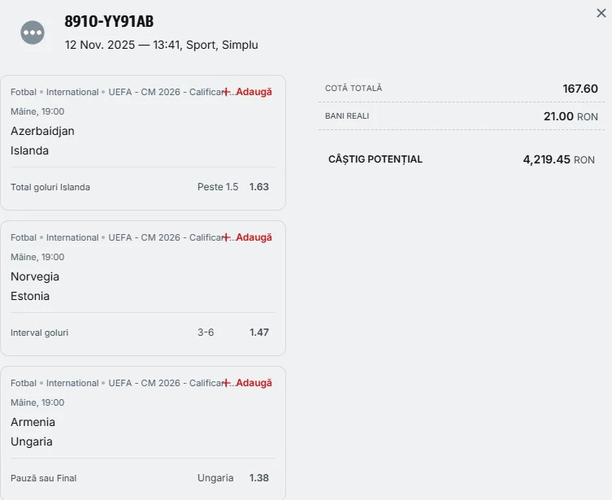612x500 pixels.
Task: Click the ticket date and type line
Action: (161, 46)
